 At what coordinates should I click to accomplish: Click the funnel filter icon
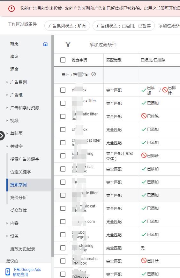pos(68,44)
